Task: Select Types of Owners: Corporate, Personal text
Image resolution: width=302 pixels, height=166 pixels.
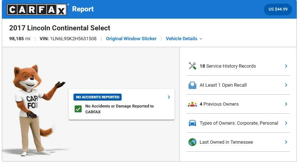Action: (239, 123)
